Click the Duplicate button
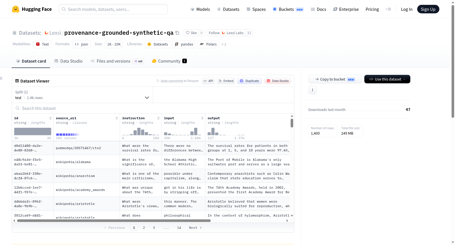 pos(249,81)
